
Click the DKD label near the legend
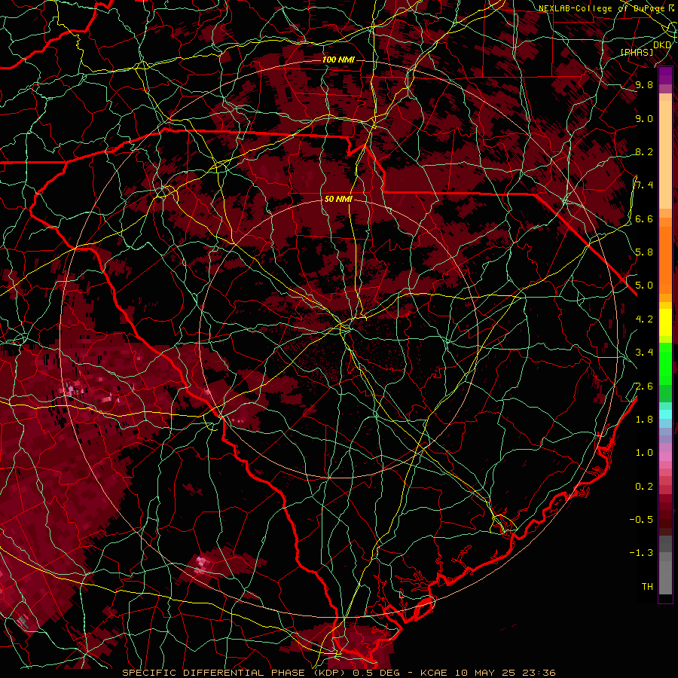[x=661, y=44]
